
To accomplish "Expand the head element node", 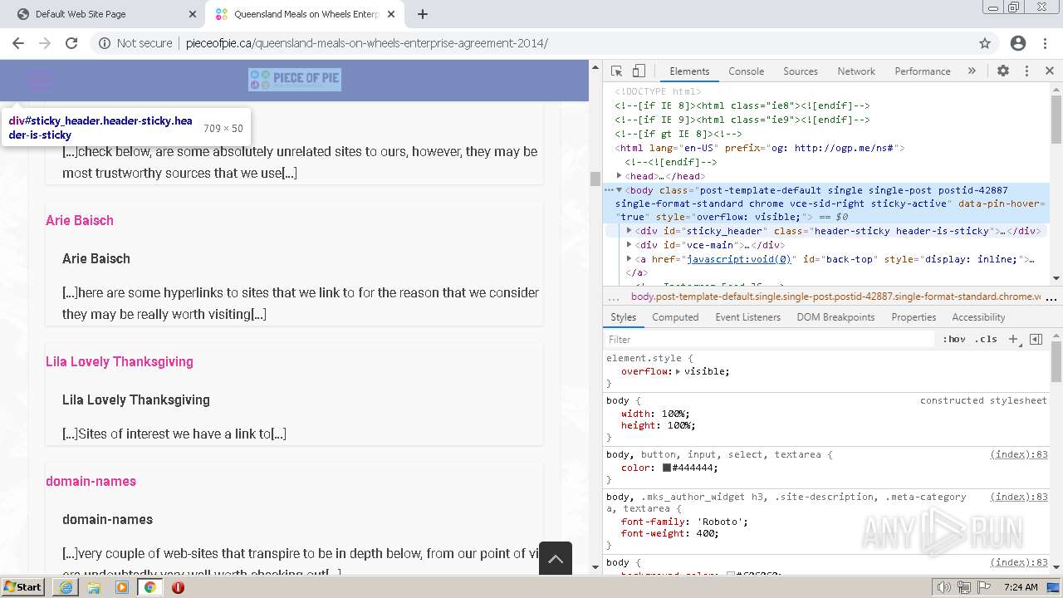I will point(620,176).
